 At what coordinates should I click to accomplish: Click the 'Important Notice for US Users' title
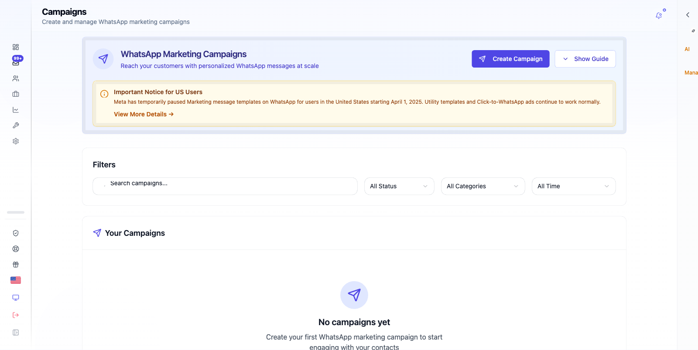pyautogui.click(x=158, y=92)
